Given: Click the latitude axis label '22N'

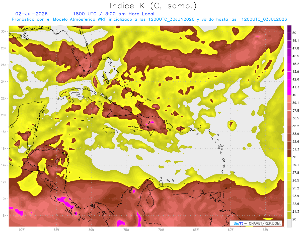Looking at the screenshot, I should pos(4,98).
